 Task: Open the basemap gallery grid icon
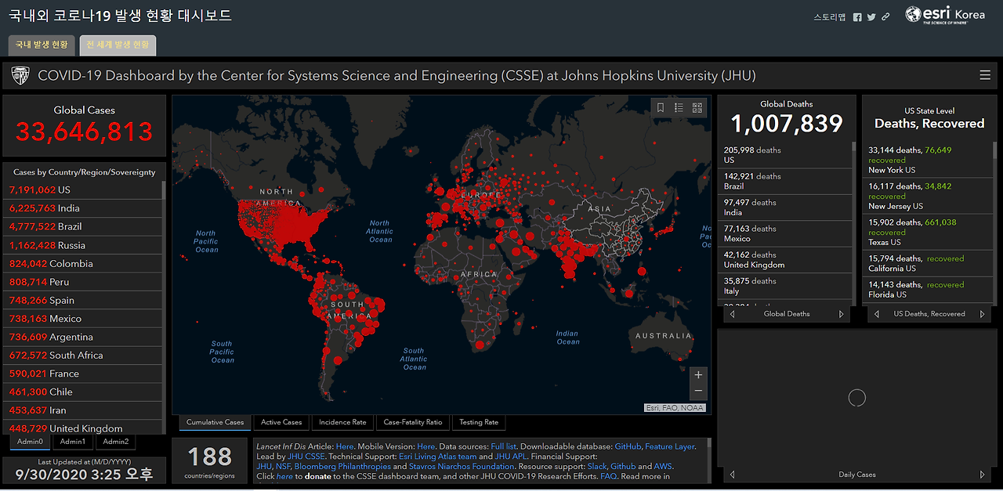click(x=697, y=107)
